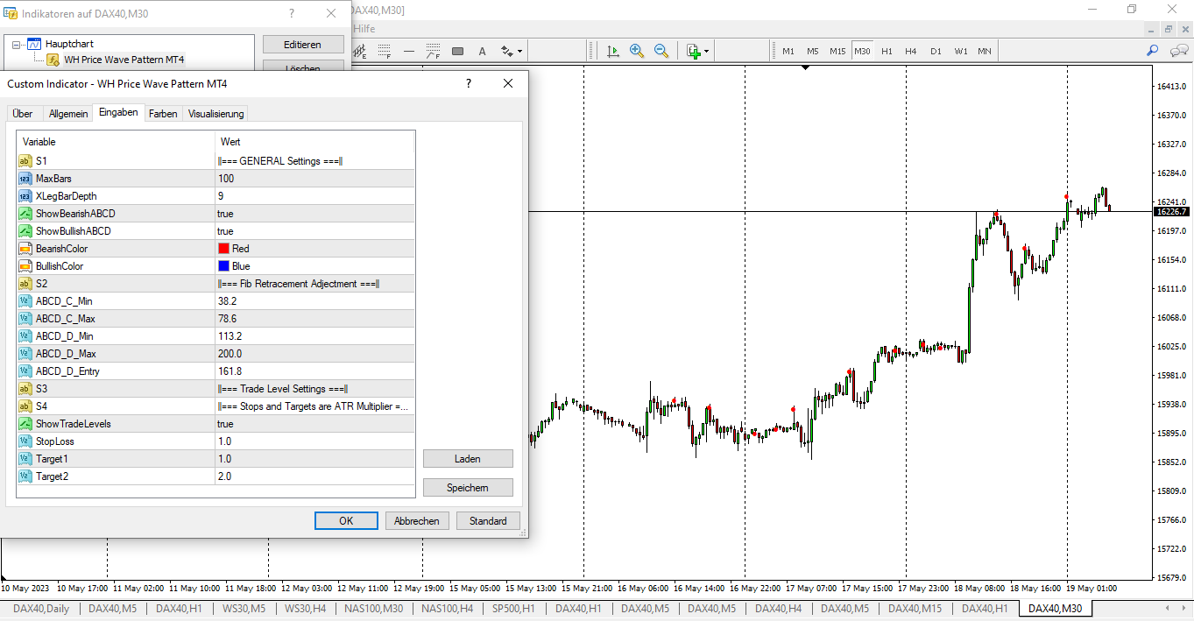The width and height of the screenshot is (1194, 621).
Task: Open the Über tab
Action: 23,114
